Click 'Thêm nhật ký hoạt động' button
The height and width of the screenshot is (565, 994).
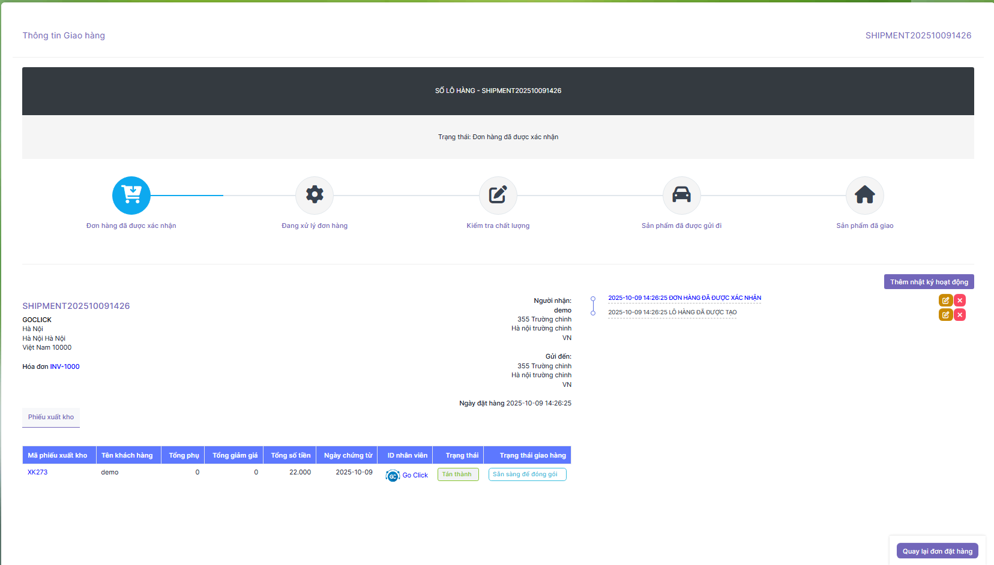pyautogui.click(x=929, y=282)
